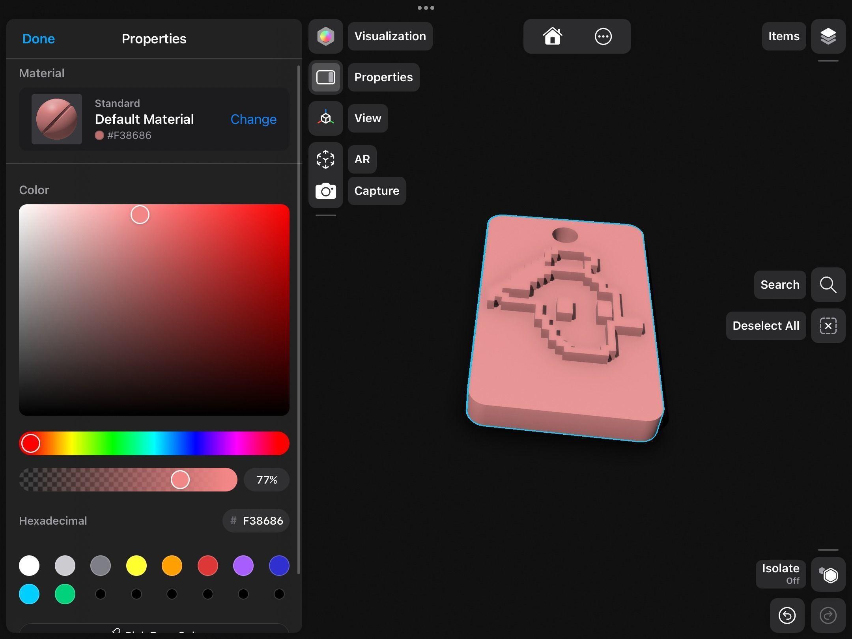
Task: Click the Search magnifier icon
Action: click(x=828, y=285)
